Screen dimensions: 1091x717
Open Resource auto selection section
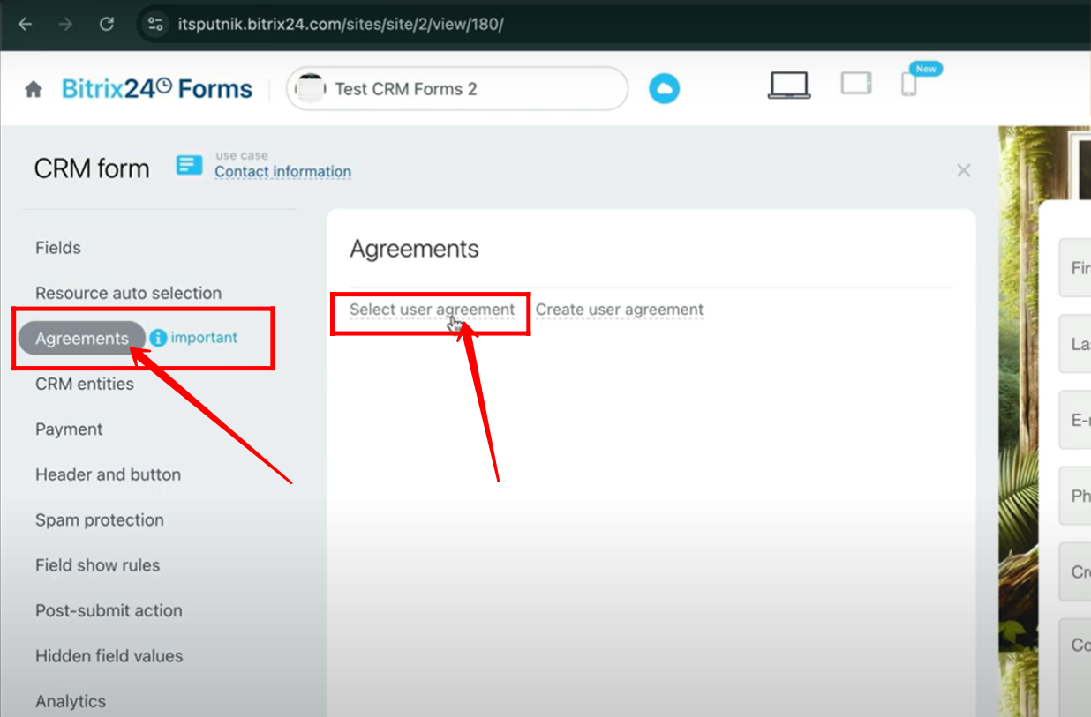pos(129,293)
